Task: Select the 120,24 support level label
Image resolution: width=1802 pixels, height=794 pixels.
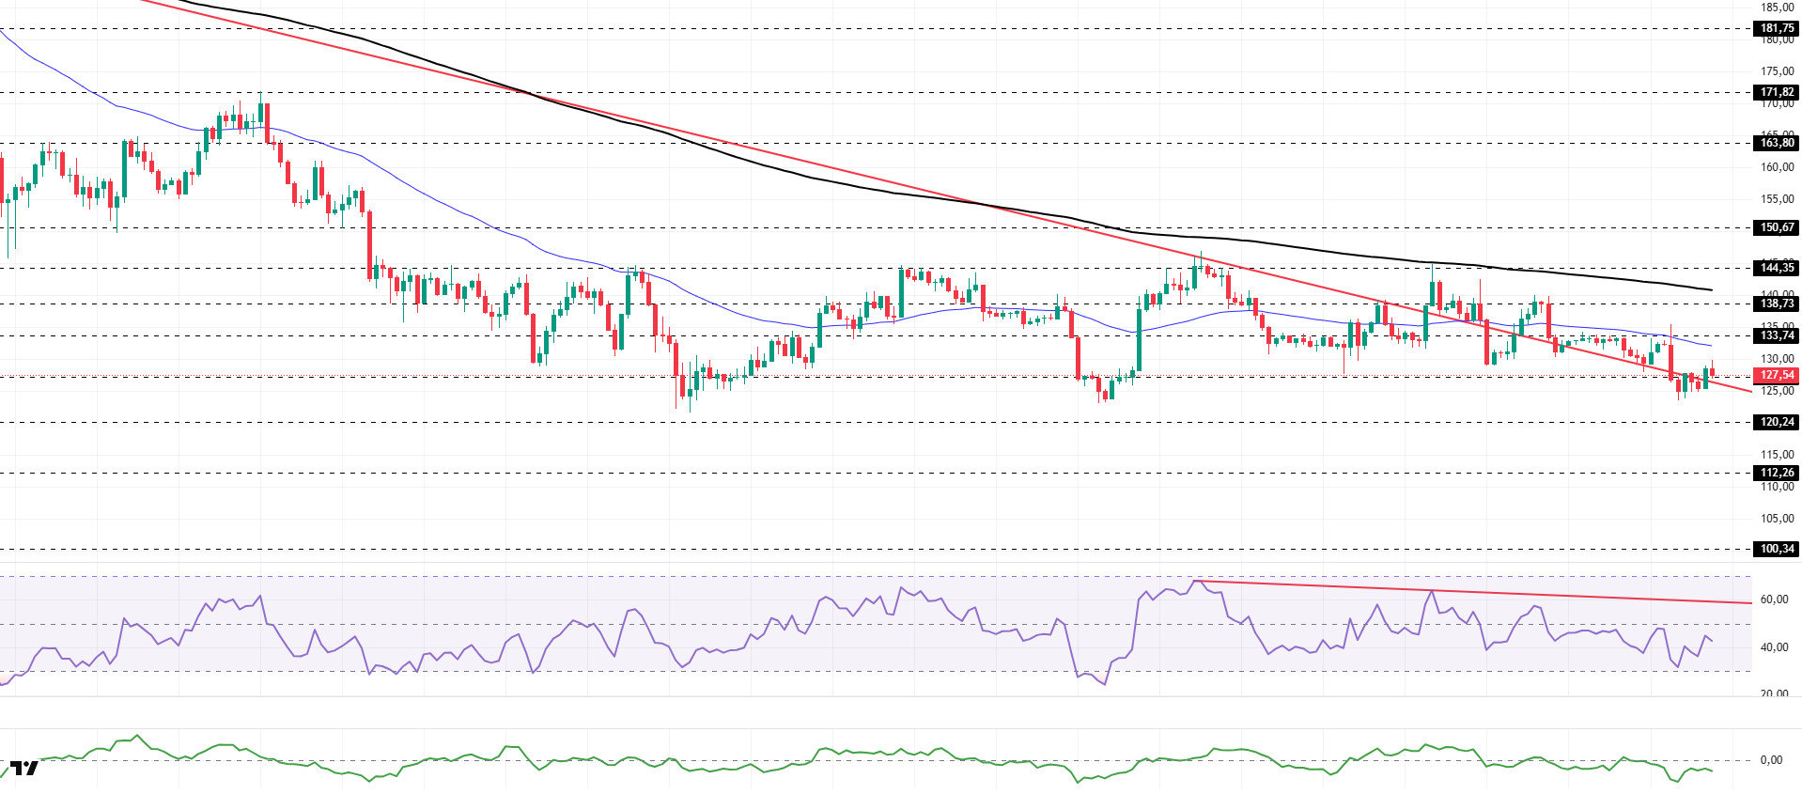Action: pyautogui.click(x=1776, y=422)
